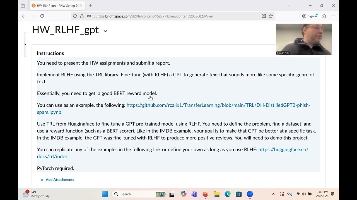Click the microphone in-use tray icon

pyautogui.click(x=290, y=194)
